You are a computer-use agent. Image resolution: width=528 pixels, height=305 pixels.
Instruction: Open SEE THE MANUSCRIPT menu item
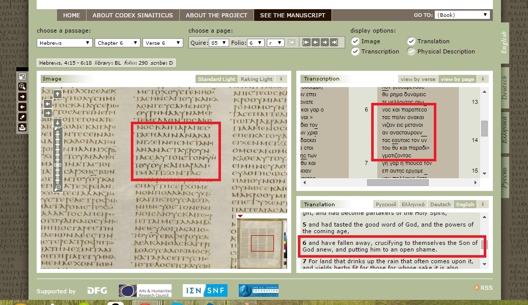(293, 15)
